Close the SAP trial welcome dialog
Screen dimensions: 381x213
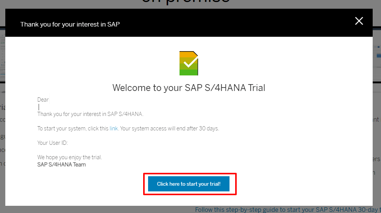point(359,21)
